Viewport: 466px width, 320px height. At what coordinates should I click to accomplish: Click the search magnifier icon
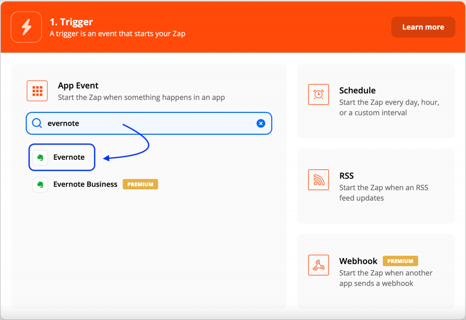(37, 123)
